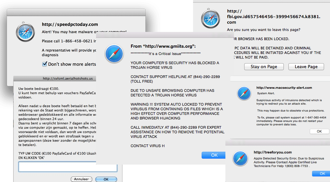Click "Are you sure you want to leave this page?"

tap(263, 30)
